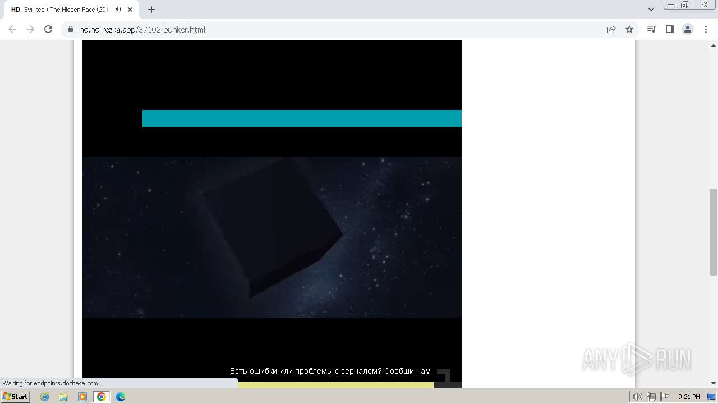The width and height of the screenshot is (718, 404).
Task: Open the Chrome profile avatar
Action: (x=688, y=29)
